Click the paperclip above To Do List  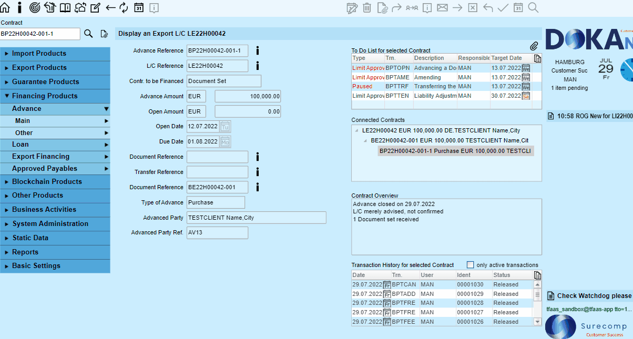pos(534,46)
